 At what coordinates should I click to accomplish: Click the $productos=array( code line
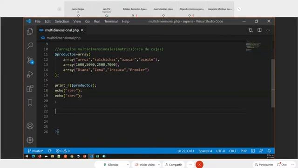pos(73,54)
